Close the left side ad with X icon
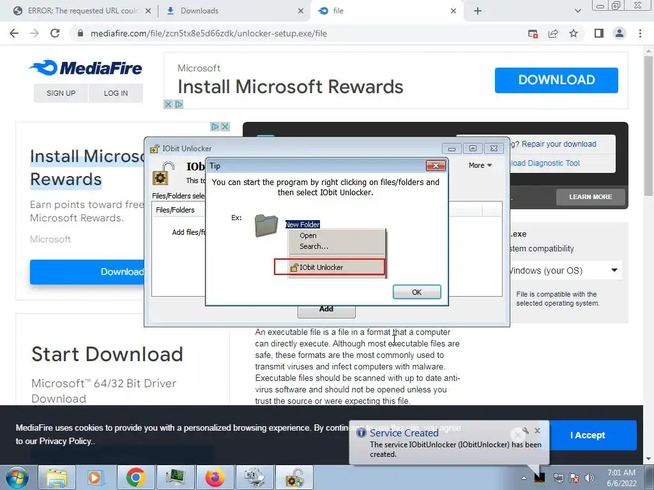This screenshot has height=490, width=654. 225,126
